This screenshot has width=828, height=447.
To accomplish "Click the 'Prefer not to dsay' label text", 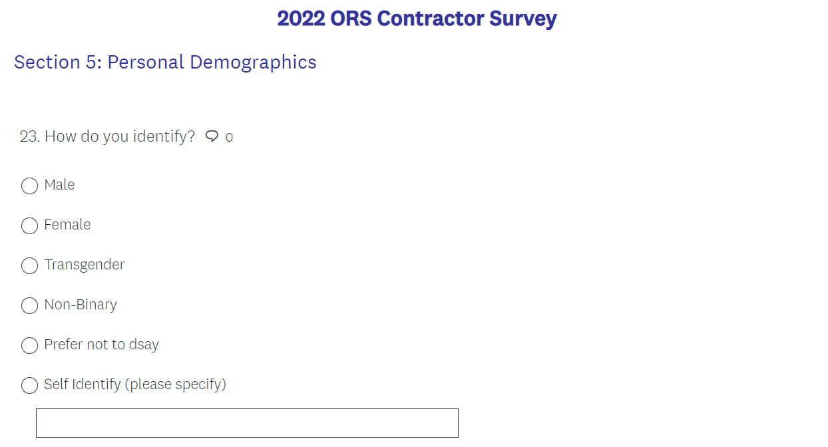I will point(101,345).
